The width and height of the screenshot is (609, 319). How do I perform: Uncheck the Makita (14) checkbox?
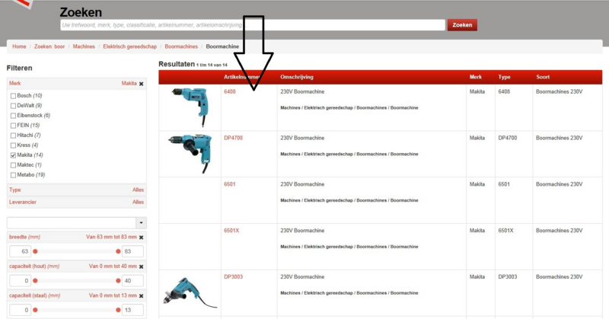[x=13, y=155]
